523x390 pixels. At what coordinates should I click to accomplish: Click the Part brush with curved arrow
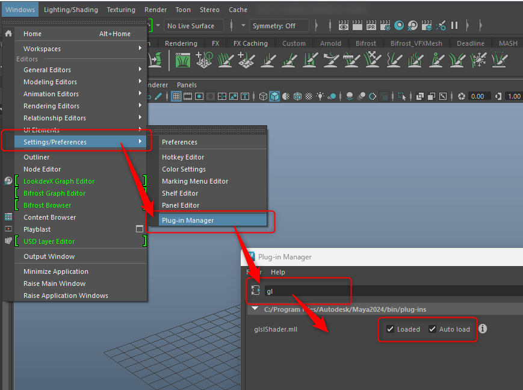pos(331,60)
